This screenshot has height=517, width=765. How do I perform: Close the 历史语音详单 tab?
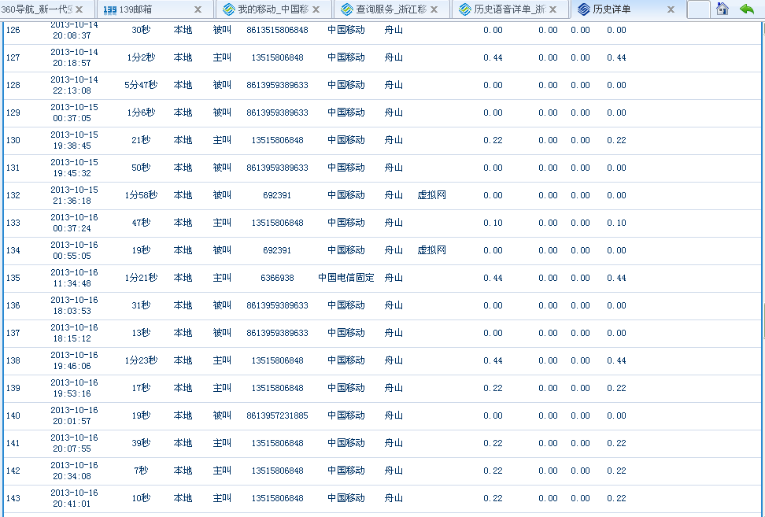tap(552, 9)
